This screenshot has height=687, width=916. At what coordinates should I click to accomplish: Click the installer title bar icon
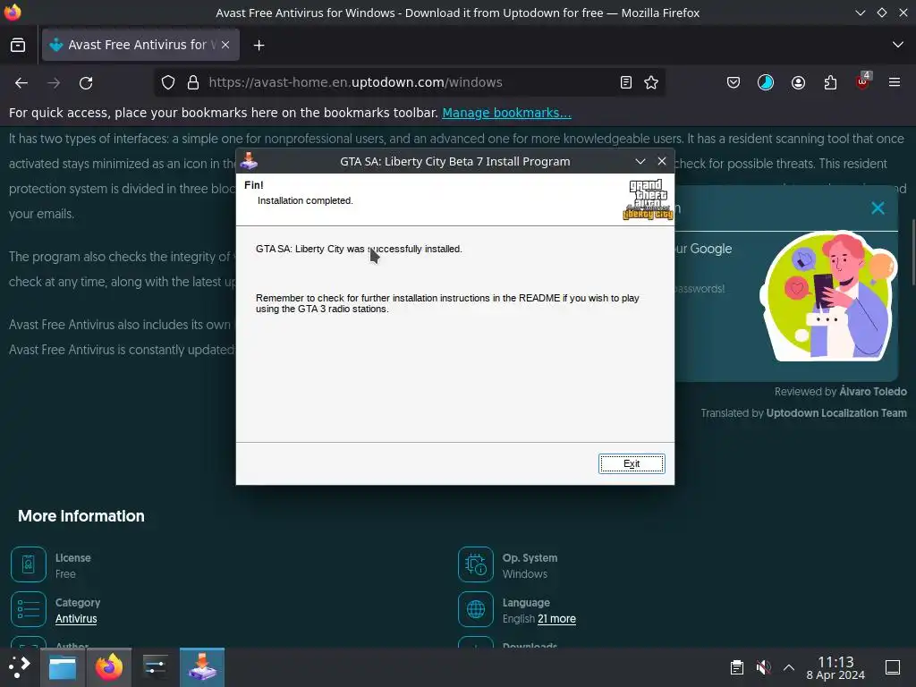click(x=249, y=161)
